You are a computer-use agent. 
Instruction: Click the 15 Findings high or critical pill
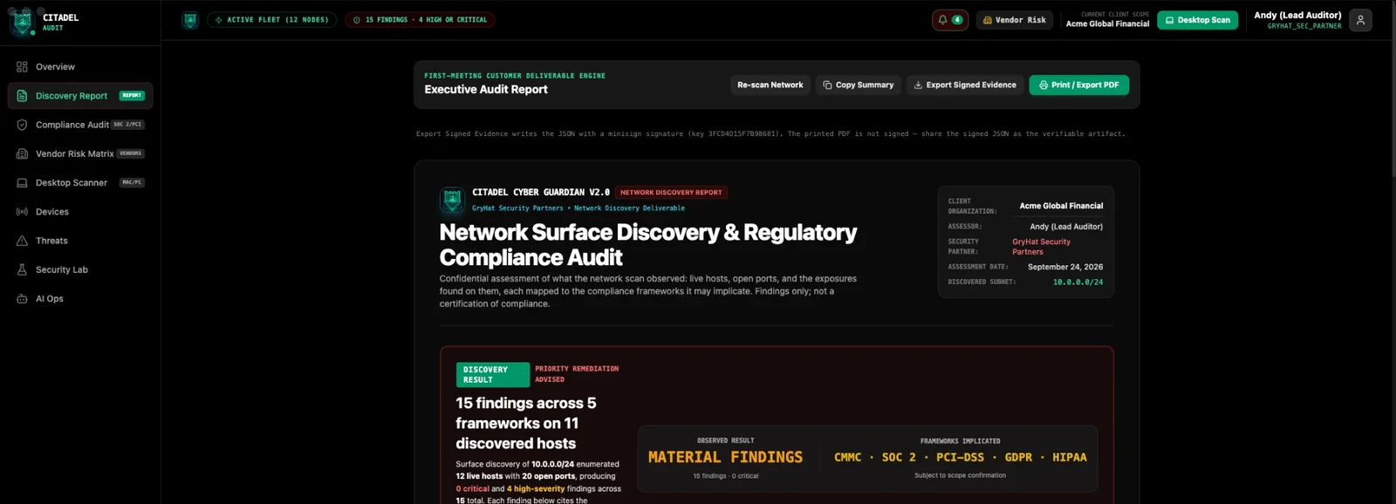pos(420,20)
